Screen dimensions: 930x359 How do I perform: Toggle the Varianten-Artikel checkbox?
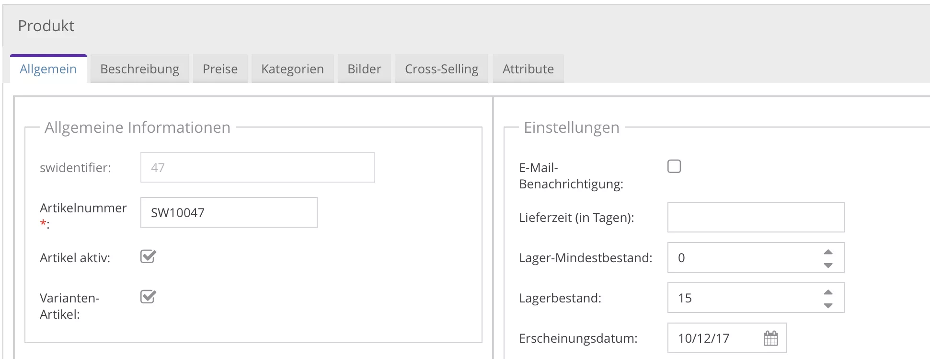click(x=148, y=297)
